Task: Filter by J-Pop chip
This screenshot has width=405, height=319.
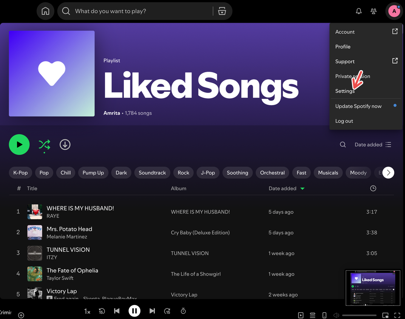Action: click(208, 173)
